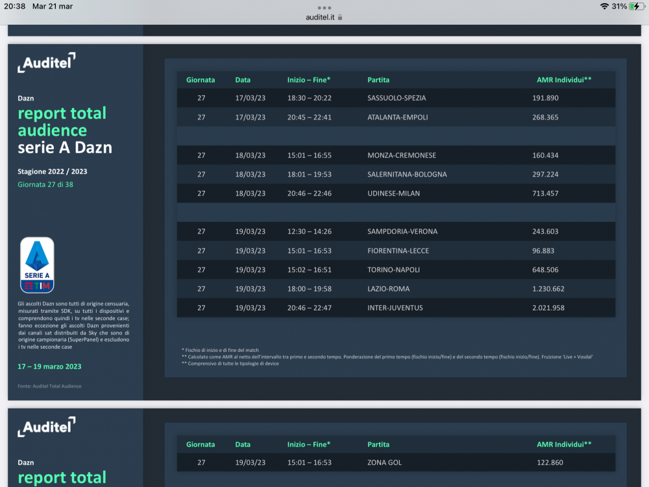
Task: Tap the 122.860 Zona Gol value
Action: point(550,462)
